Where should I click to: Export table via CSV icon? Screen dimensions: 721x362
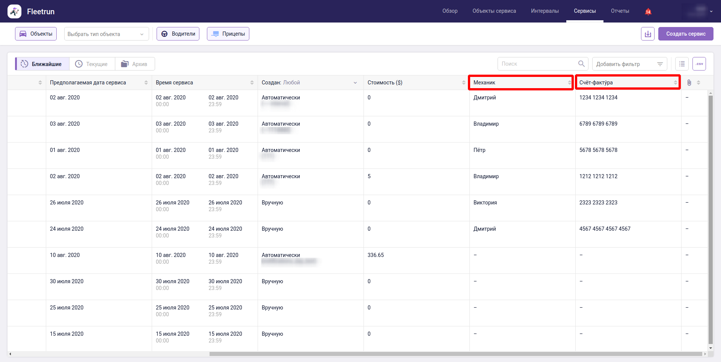699,64
